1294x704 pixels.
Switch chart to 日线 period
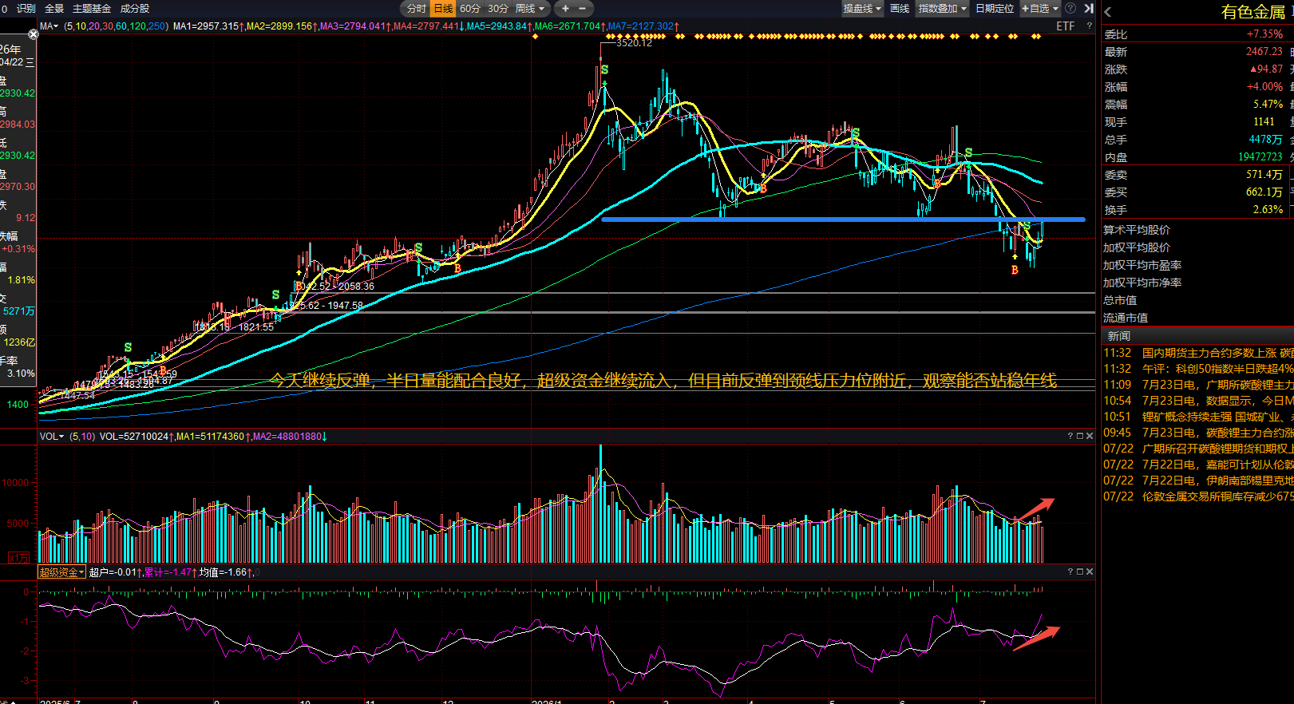pyautogui.click(x=443, y=8)
